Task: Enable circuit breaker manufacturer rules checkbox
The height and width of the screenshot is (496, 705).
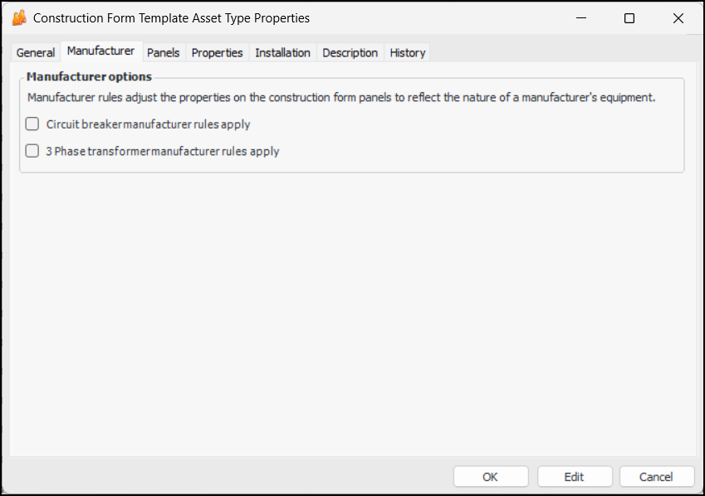Action: pyautogui.click(x=32, y=124)
